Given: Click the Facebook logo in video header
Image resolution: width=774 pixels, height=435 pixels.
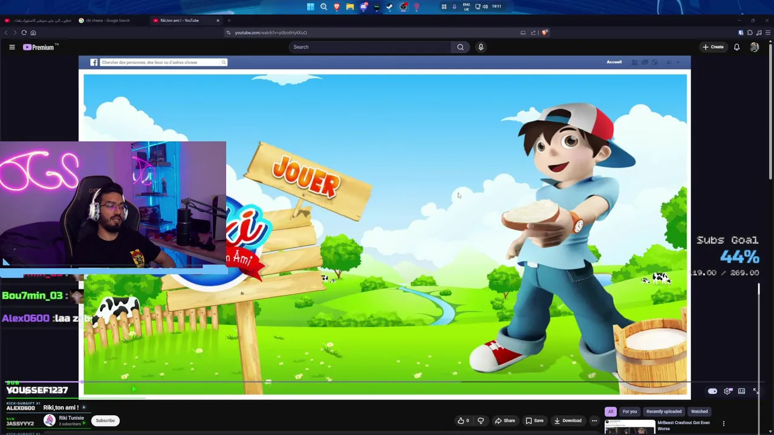Looking at the screenshot, I should [x=94, y=62].
